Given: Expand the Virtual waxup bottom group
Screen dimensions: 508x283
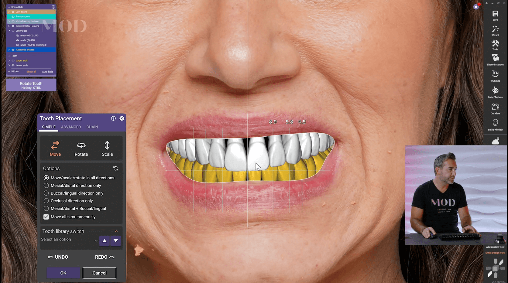Looking at the screenshot, I should 9,21.
